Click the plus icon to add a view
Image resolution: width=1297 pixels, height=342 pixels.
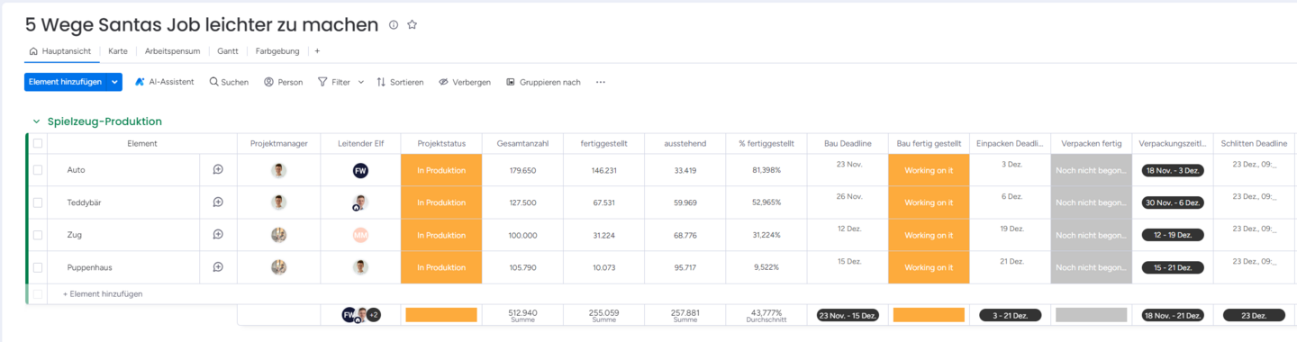pyautogui.click(x=317, y=51)
